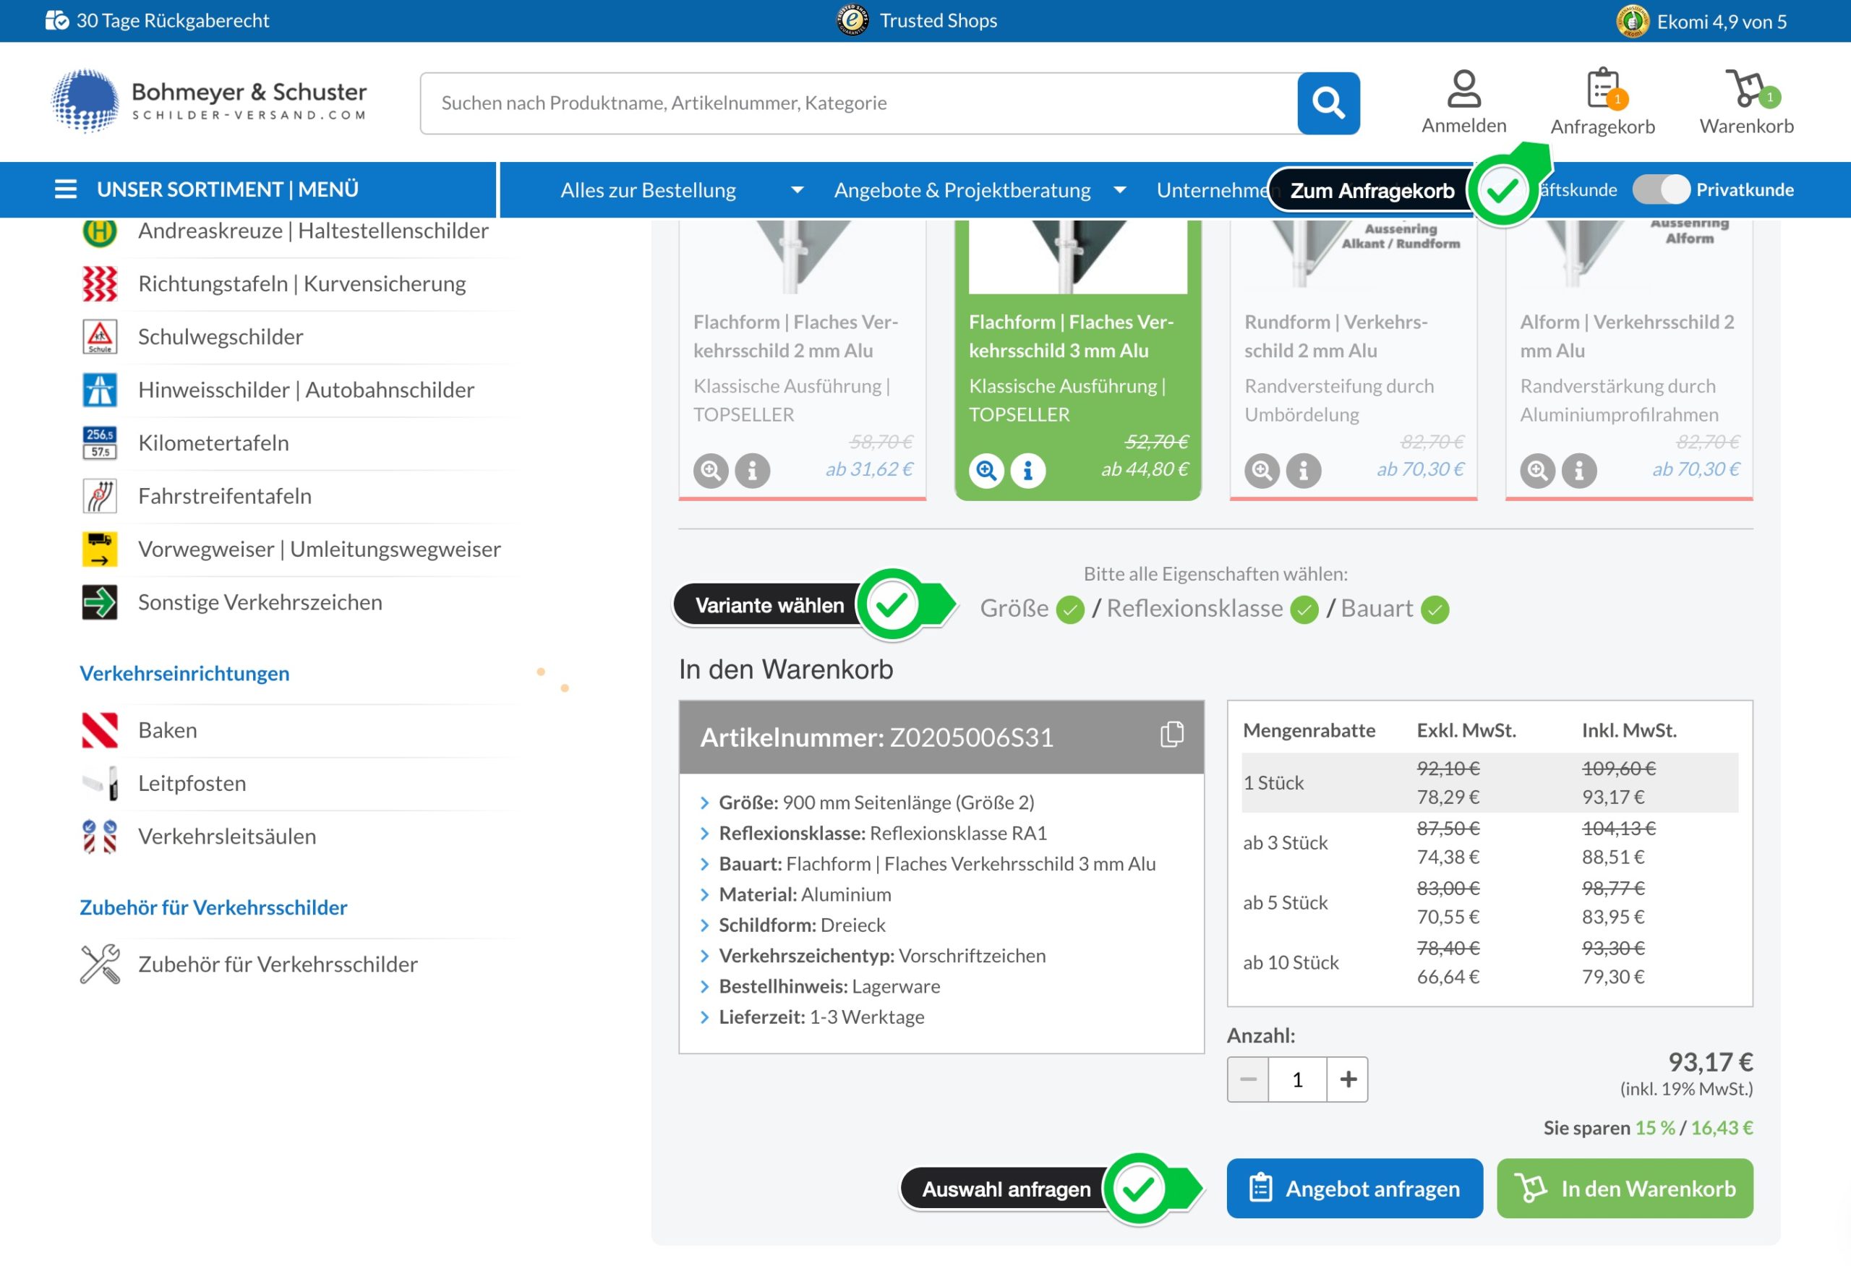Zoom image of Alform Verkehrsschild
The height and width of the screenshot is (1266, 1851).
[1537, 471]
